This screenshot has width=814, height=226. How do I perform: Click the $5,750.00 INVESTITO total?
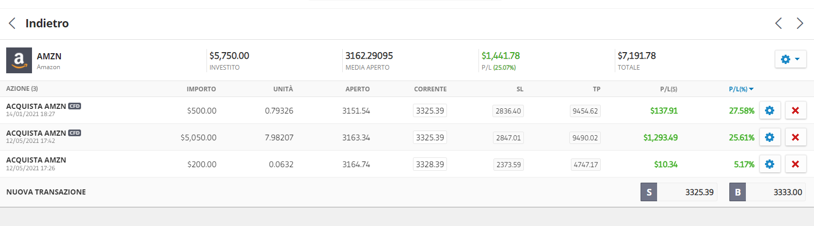[229, 55]
